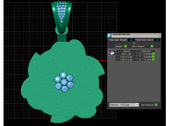This screenshot has width=169, height=126.
Task: Click the Save Report button
Action: click(x=141, y=46)
